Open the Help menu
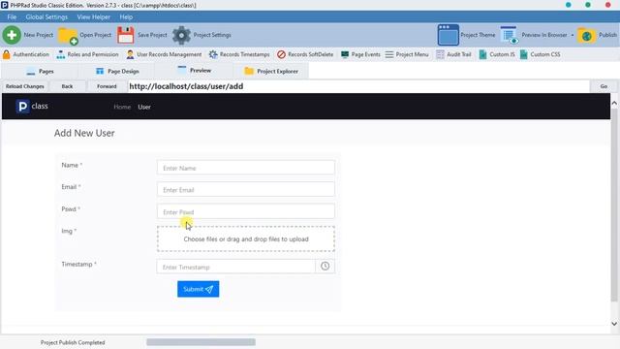Image resolution: width=620 pixels, height=349 pixels. pyautogui.click(x=126, y=17)
